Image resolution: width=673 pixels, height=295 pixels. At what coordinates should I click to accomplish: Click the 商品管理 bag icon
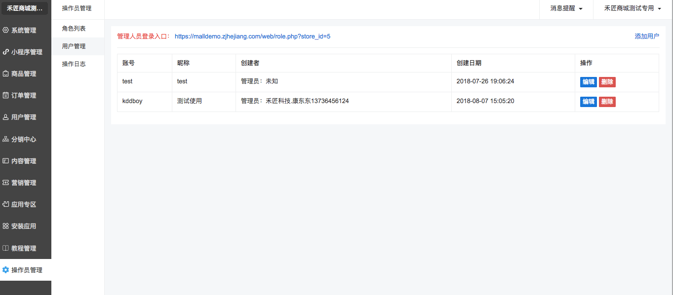click(6, 74)
